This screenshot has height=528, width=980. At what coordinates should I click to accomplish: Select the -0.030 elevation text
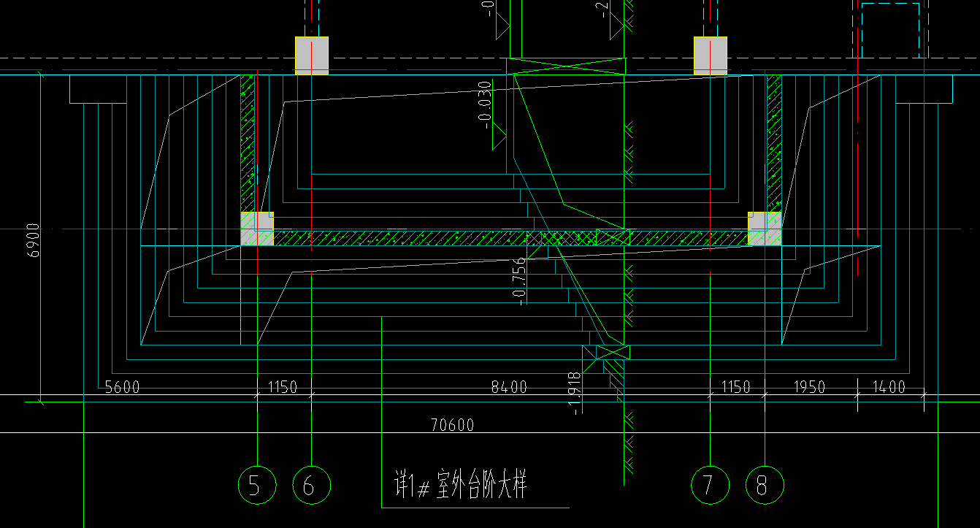[486, 104]
